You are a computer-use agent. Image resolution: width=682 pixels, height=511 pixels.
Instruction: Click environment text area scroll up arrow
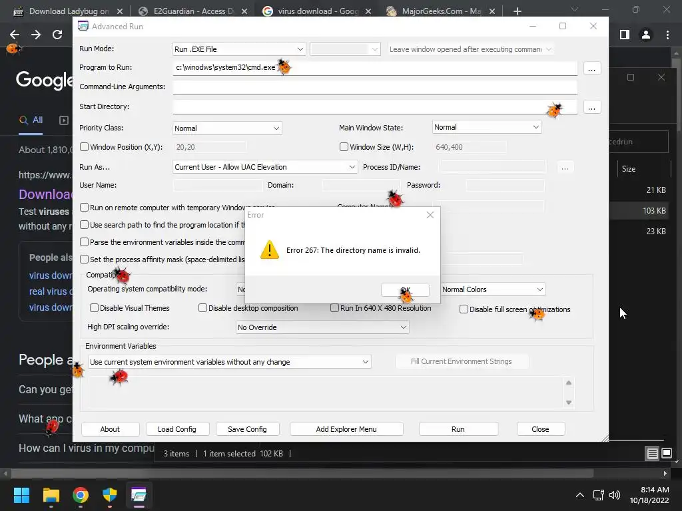[x=569, y=383]
